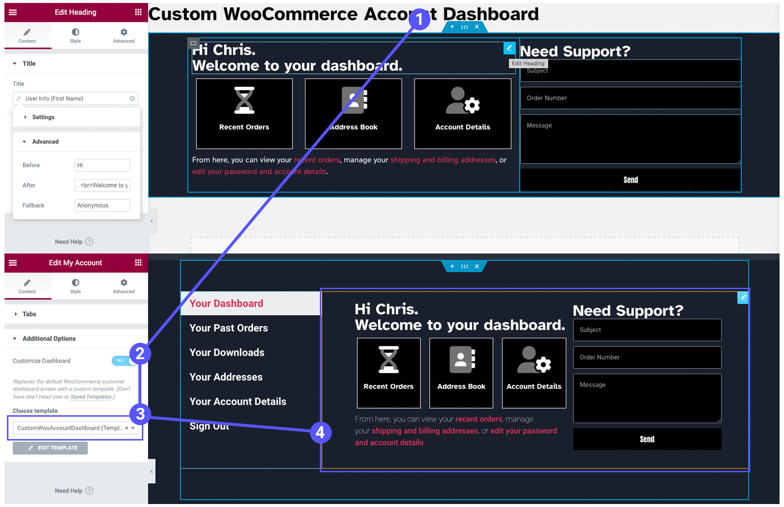Click Order Number field in lower support form
The image size is (784, 507).
(647, 358)
